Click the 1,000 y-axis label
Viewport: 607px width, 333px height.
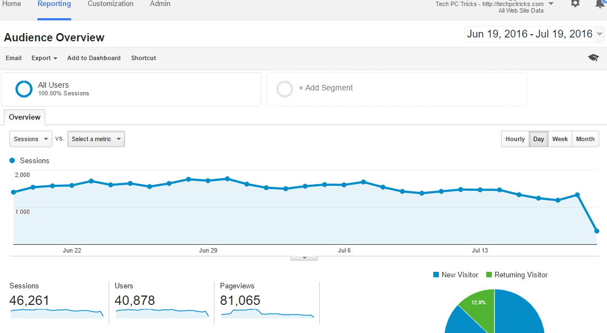click(22, 212)
